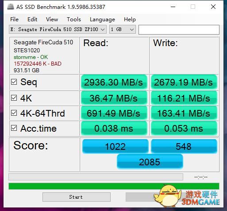Toggle the Seq test checkbox
Screen dimensions: 227x211
(14, 82)
